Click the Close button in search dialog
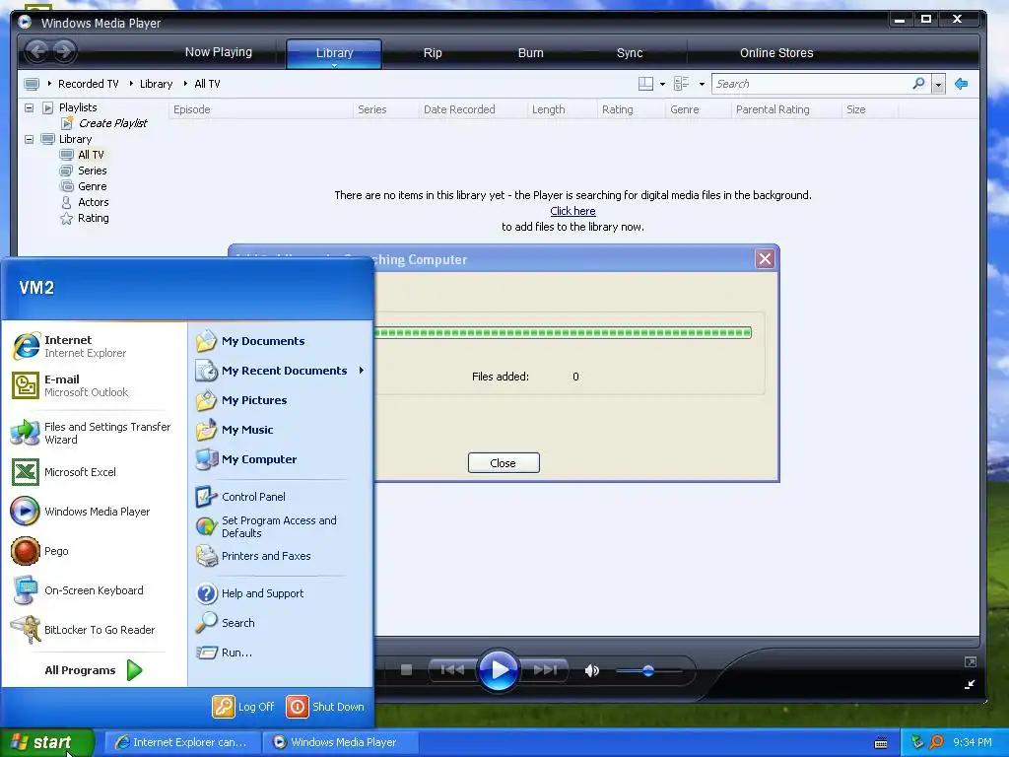The width and height of the screenshot is (1009, 757). click(x=504, y=463)
